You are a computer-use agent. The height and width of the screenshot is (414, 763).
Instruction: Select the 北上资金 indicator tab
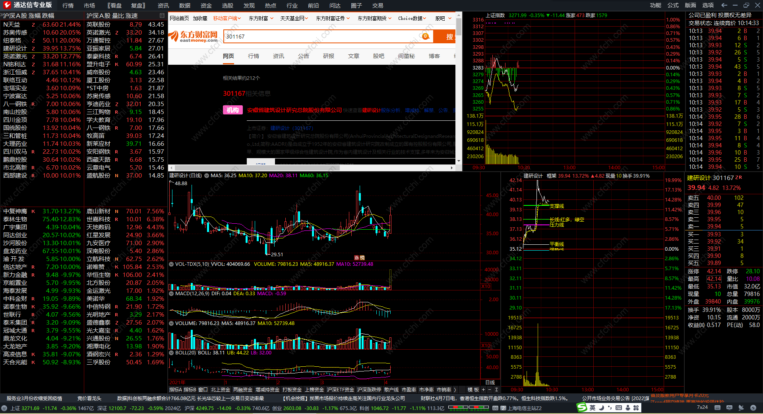[221, 390]
